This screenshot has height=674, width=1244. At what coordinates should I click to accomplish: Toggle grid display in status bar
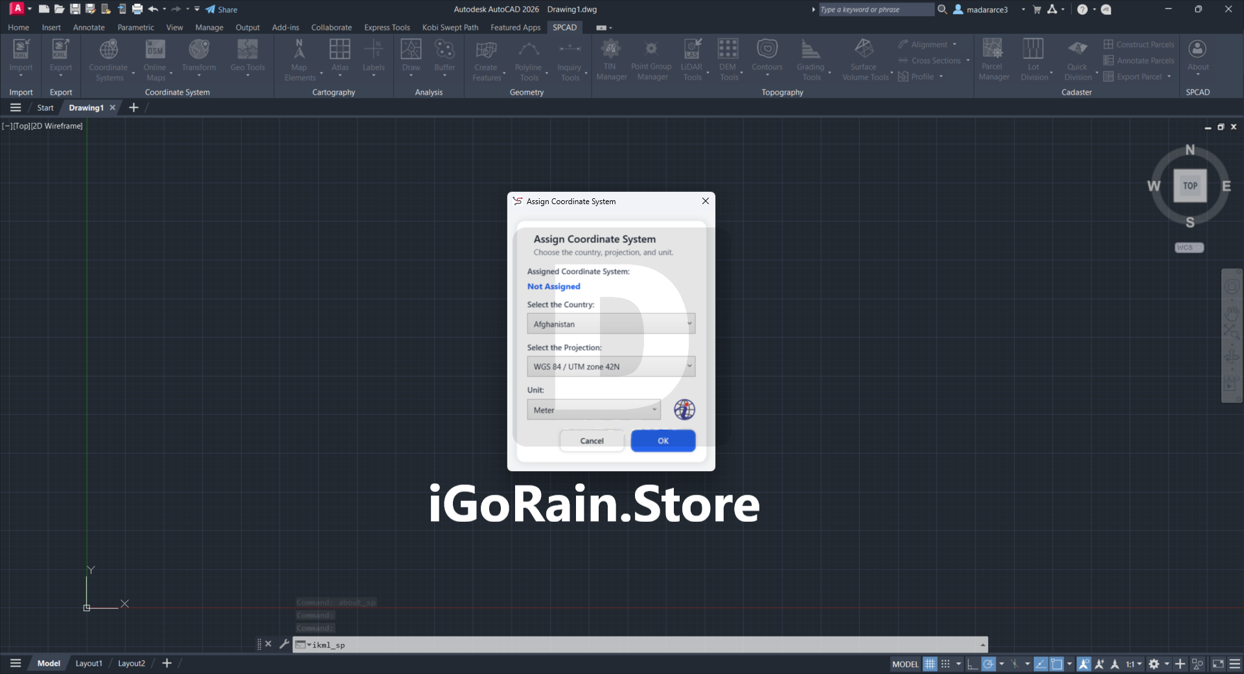point(930,664)
